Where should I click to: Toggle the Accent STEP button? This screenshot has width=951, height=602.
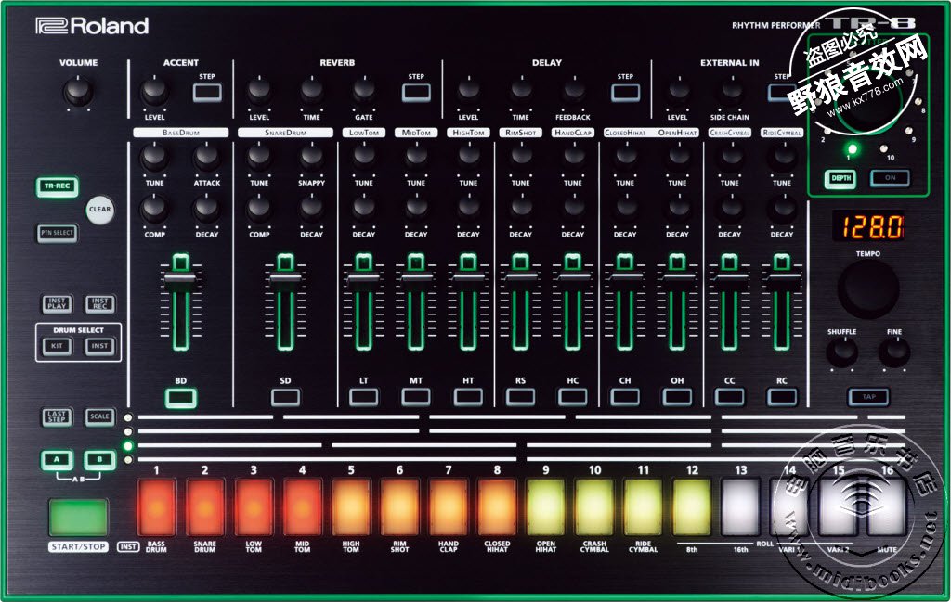(207, 93)
